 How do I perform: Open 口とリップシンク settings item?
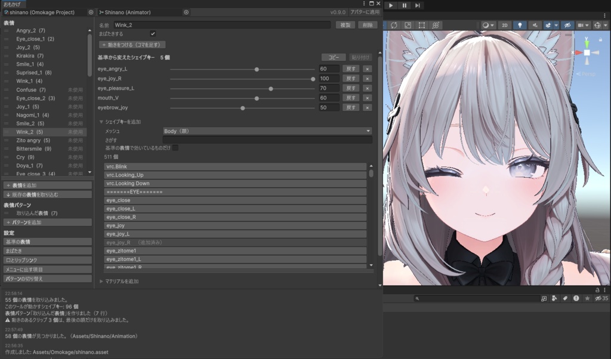[48, 260]
